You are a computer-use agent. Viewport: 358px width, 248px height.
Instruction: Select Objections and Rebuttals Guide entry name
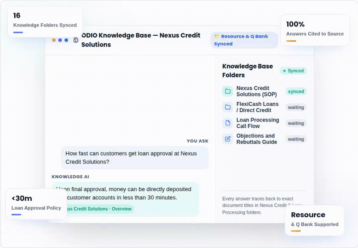tap(256, 139)
